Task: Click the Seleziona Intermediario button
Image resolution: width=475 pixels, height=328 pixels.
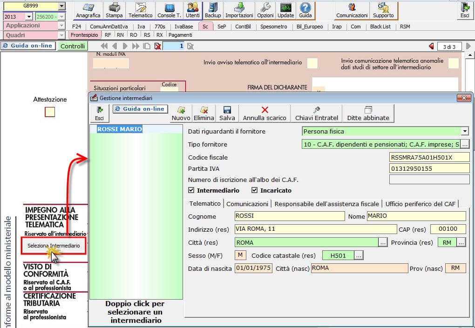Action: tap(54, 246)
